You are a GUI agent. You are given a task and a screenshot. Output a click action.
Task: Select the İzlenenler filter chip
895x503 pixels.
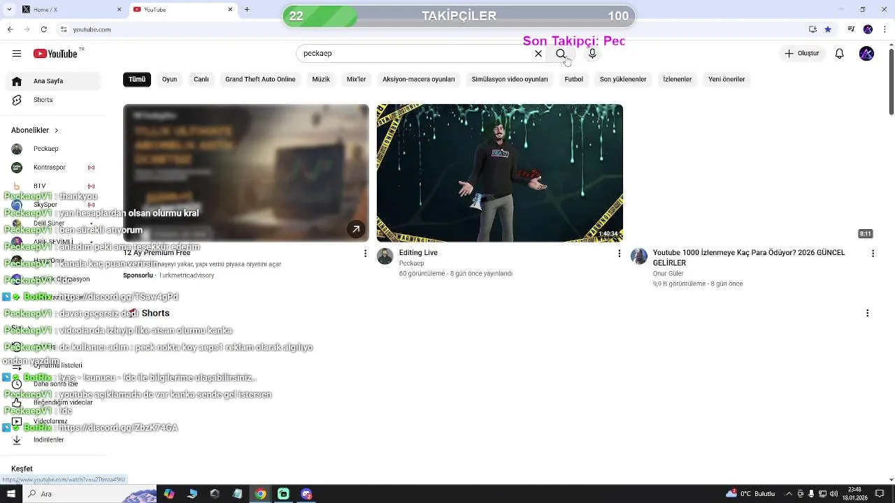[678, 80]
